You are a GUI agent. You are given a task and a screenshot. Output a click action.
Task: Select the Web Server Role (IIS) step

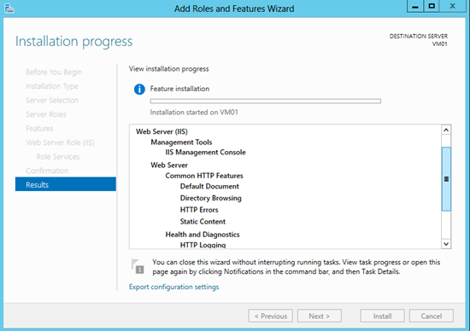click(x=61, y=142)
